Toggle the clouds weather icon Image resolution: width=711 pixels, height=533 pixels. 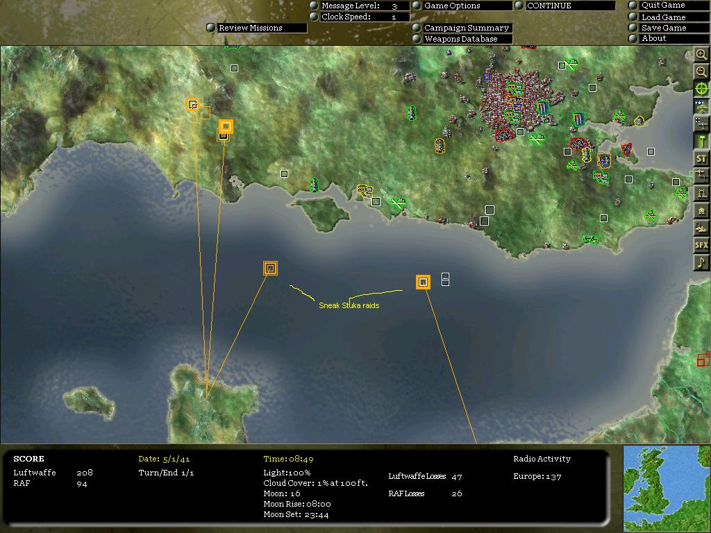point(701,228)
